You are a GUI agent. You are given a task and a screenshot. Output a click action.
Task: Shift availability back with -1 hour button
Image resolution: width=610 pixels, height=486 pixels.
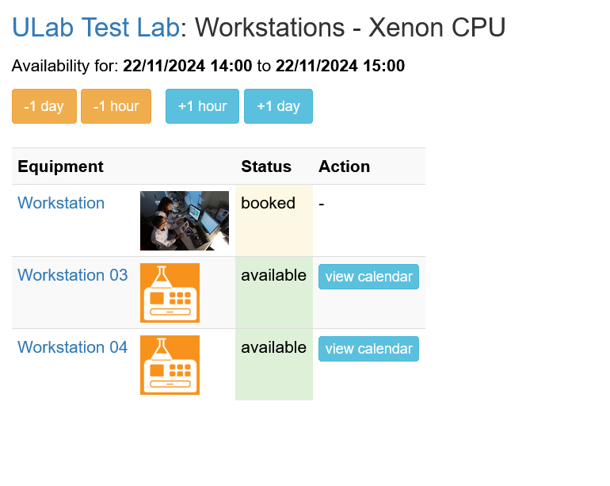pyautogui.click(x=116, y=106)
